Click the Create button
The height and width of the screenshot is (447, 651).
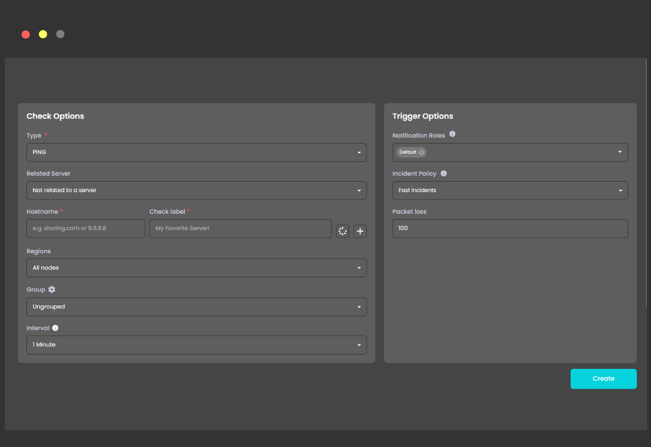[603, 379]
